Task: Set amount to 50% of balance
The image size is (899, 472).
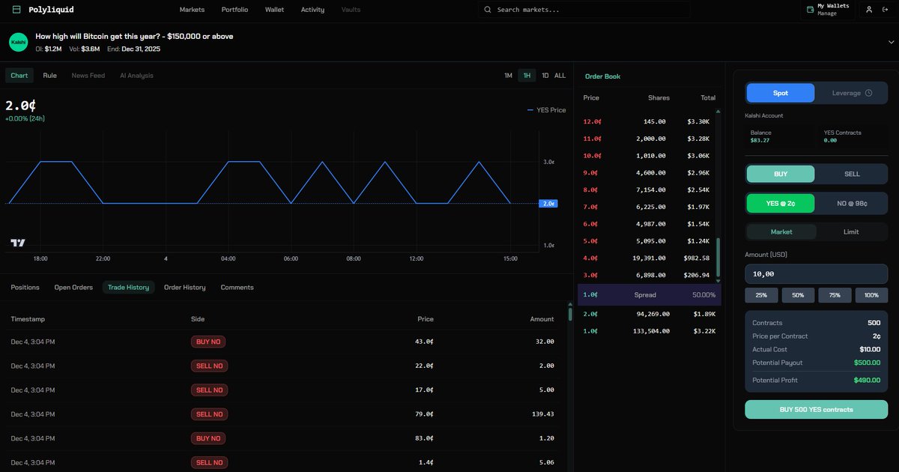Action: click(798, 295)
